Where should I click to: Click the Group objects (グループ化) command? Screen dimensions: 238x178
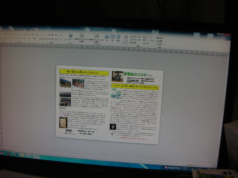[148, 37]
